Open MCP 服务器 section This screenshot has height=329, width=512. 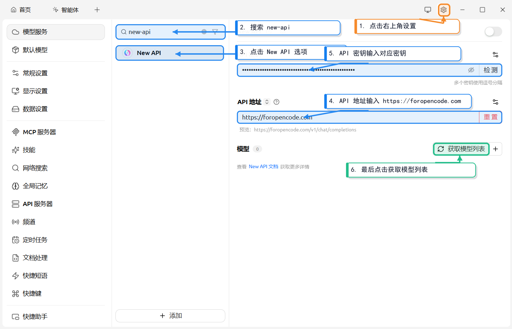click(x=56, y=132)
